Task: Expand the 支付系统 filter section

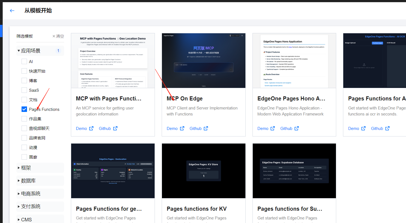Action: (x=40, y=206)
